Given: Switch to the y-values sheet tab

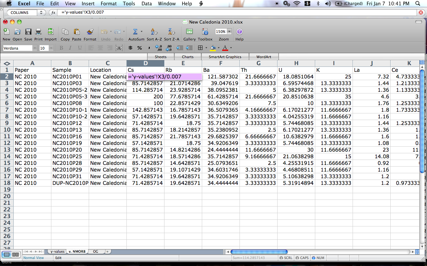Looking at the screenshot, I should click(x=57, y=251).
